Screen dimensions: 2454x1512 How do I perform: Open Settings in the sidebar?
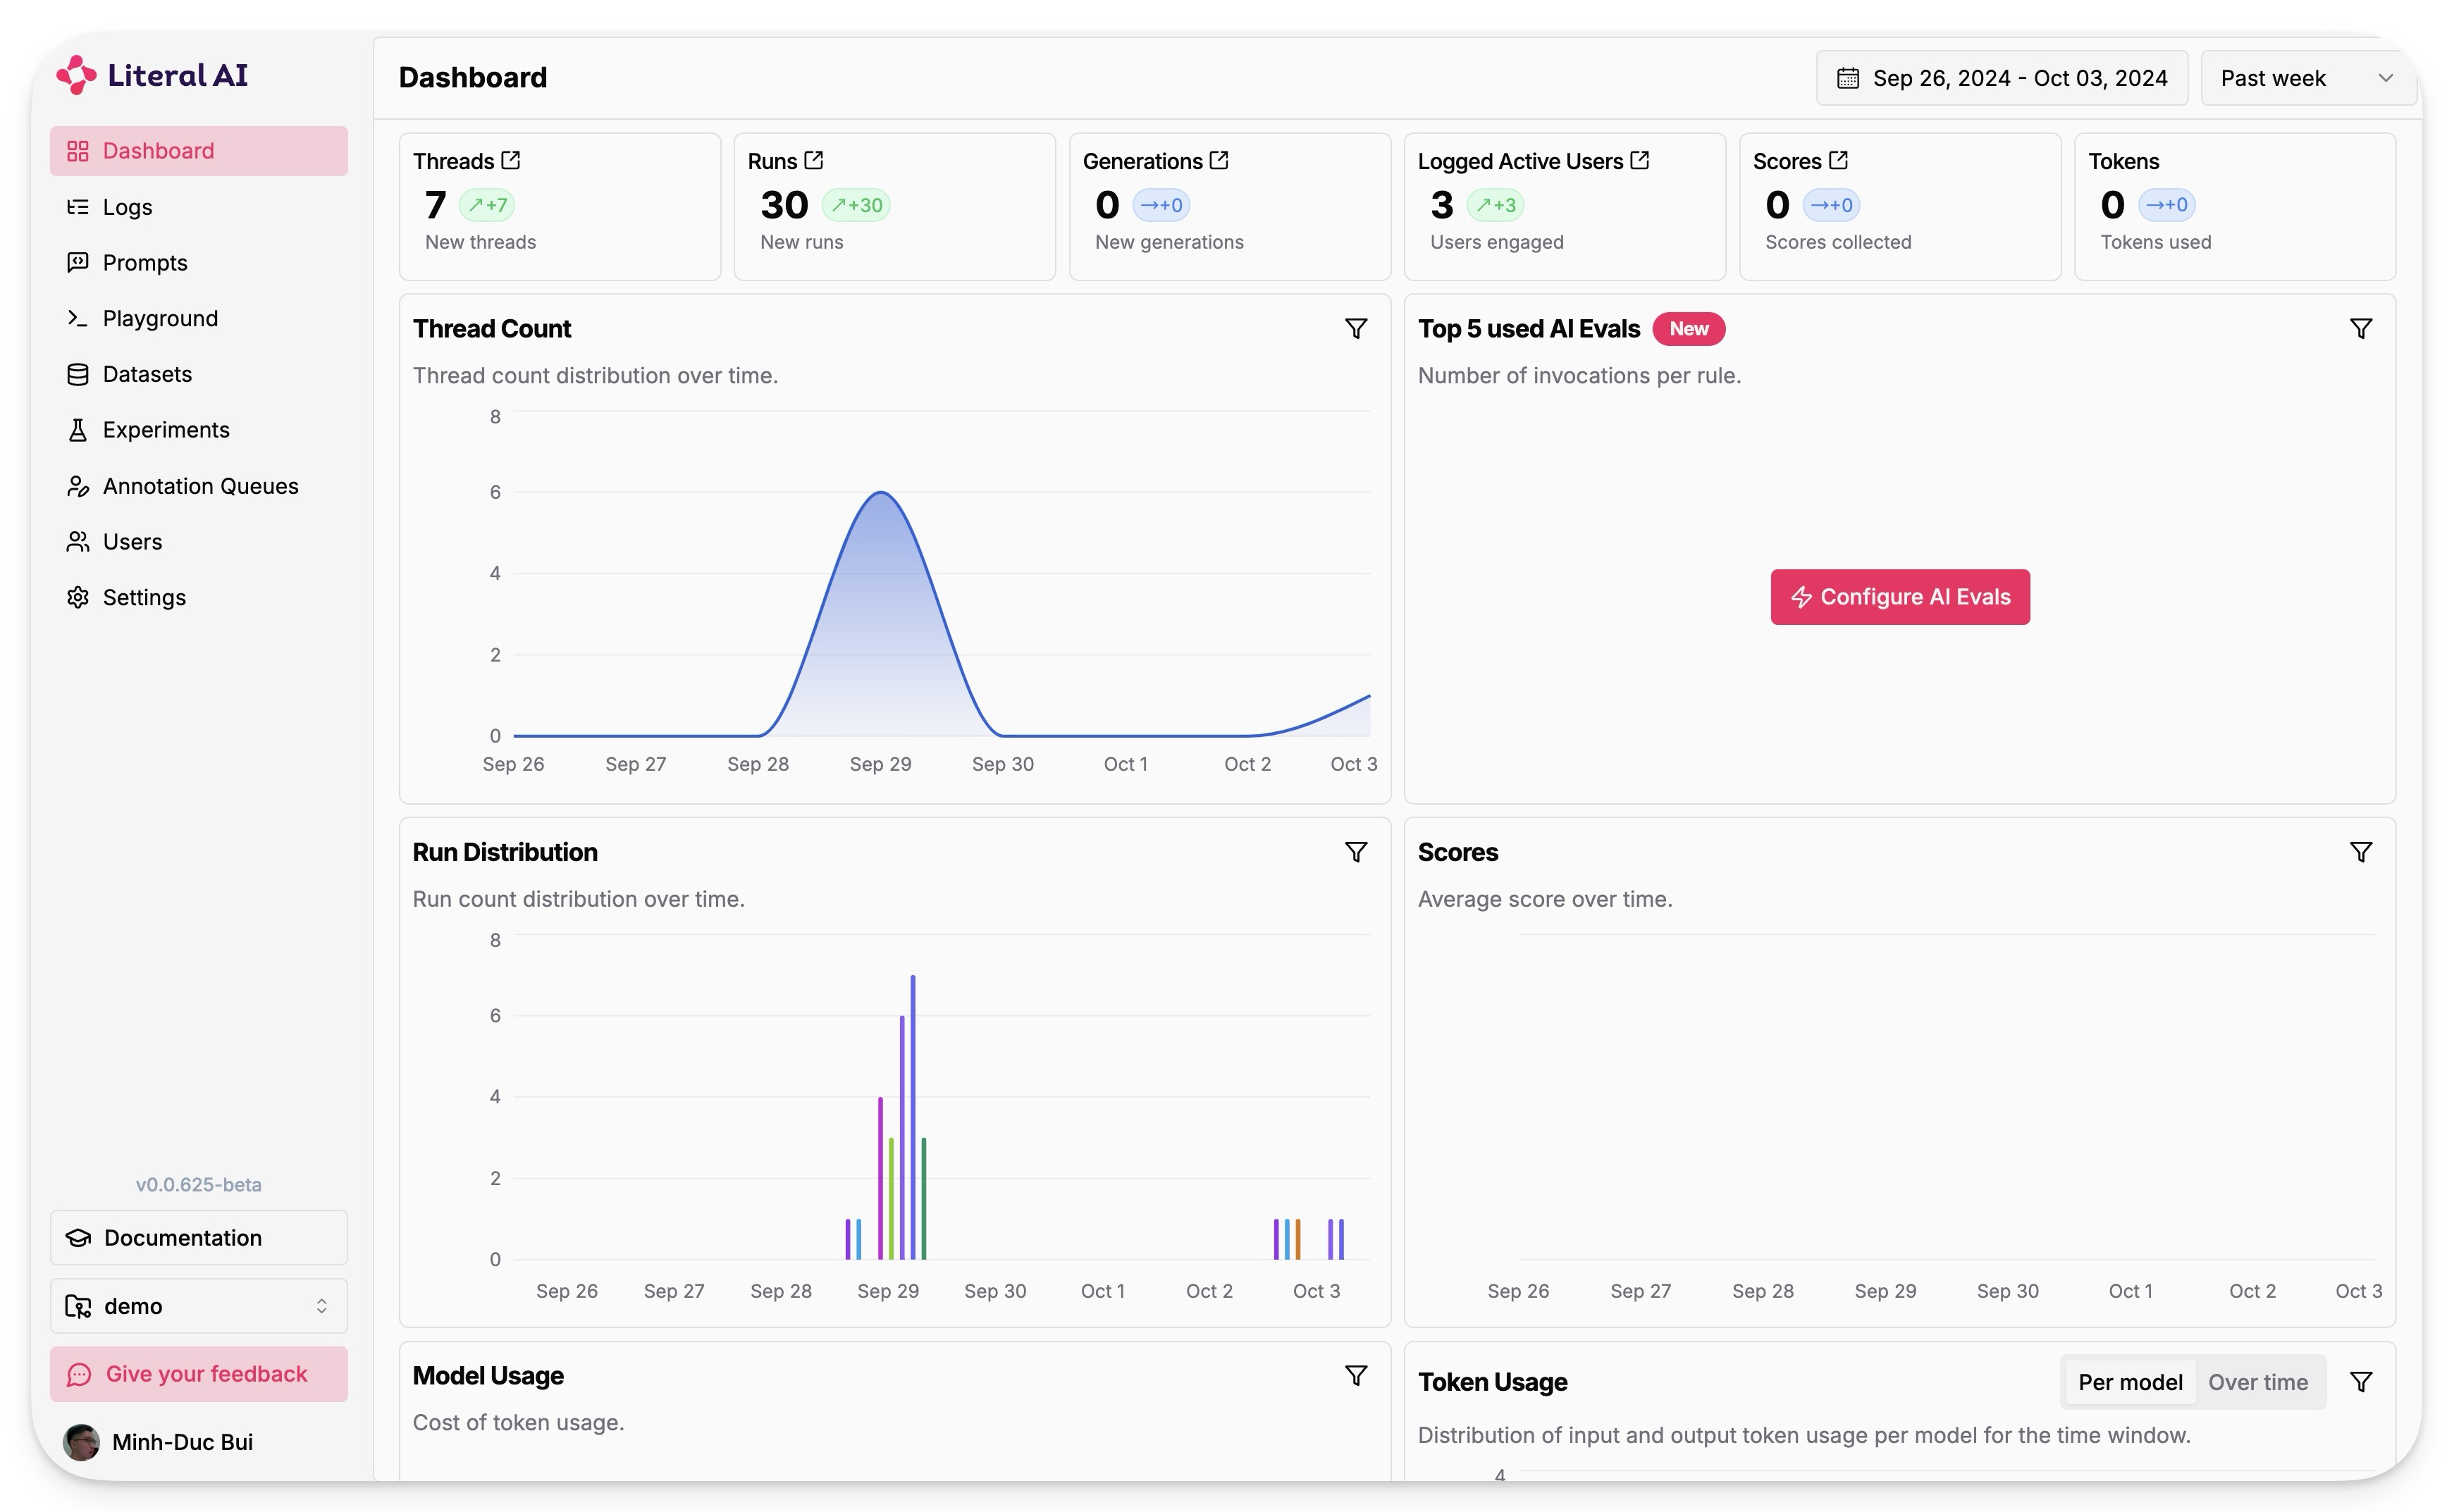(x=198, y=597)
